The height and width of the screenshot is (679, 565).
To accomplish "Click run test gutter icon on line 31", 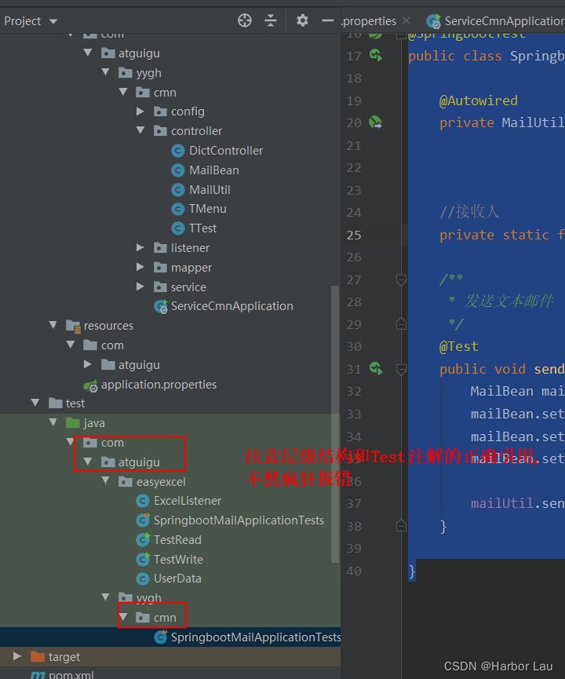I will [x=375, y=368].
